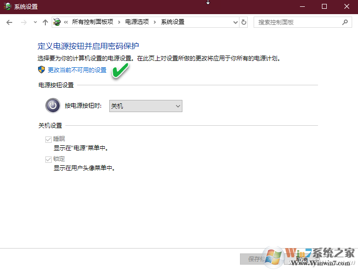Expand arrow after 所有控制面板项
The width and height of the screenshot is (358, 270).
[x=119, y=22]
